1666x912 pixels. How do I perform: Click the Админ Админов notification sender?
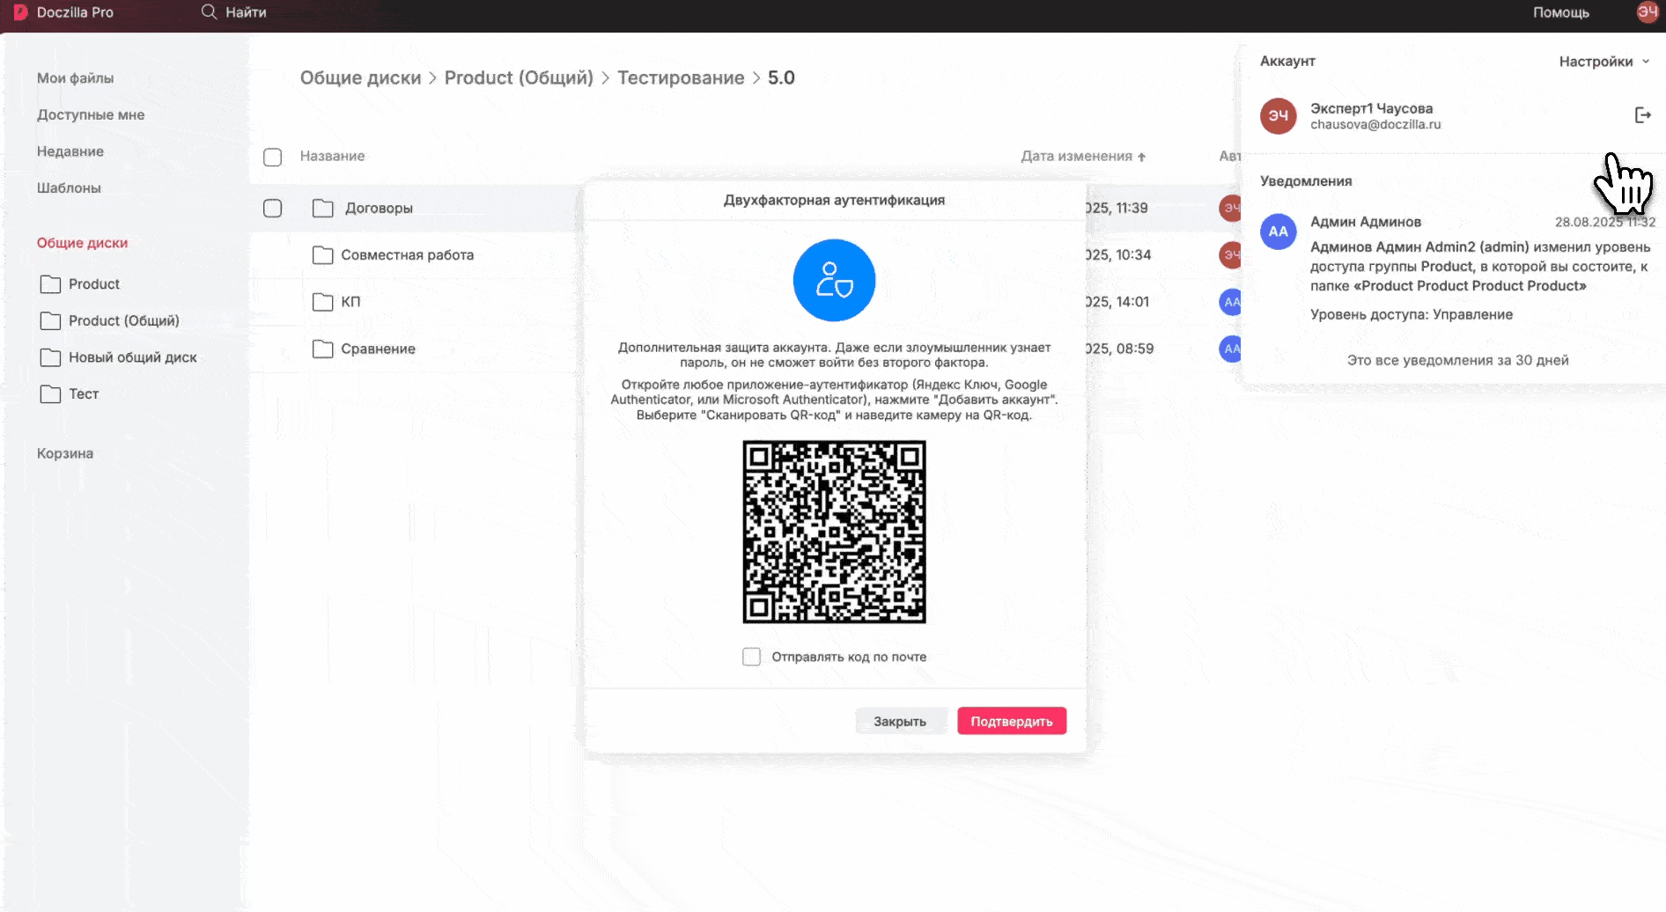coord(1366,222)
